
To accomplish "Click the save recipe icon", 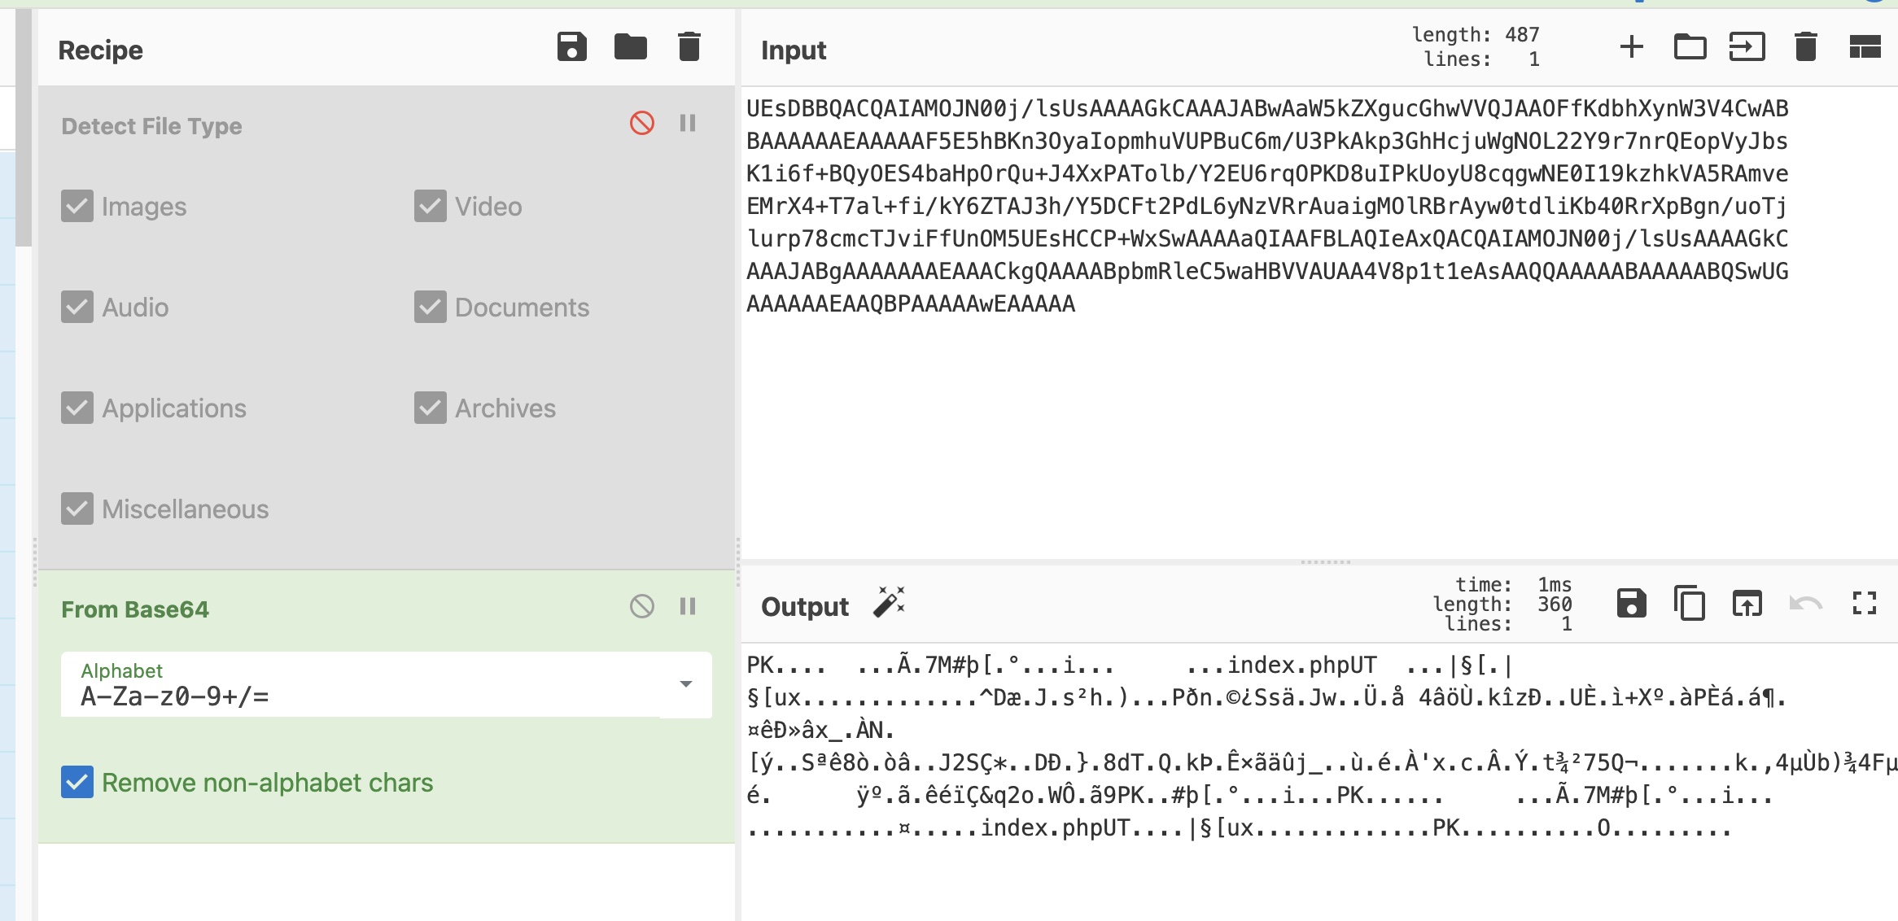I will coord(571,47).
